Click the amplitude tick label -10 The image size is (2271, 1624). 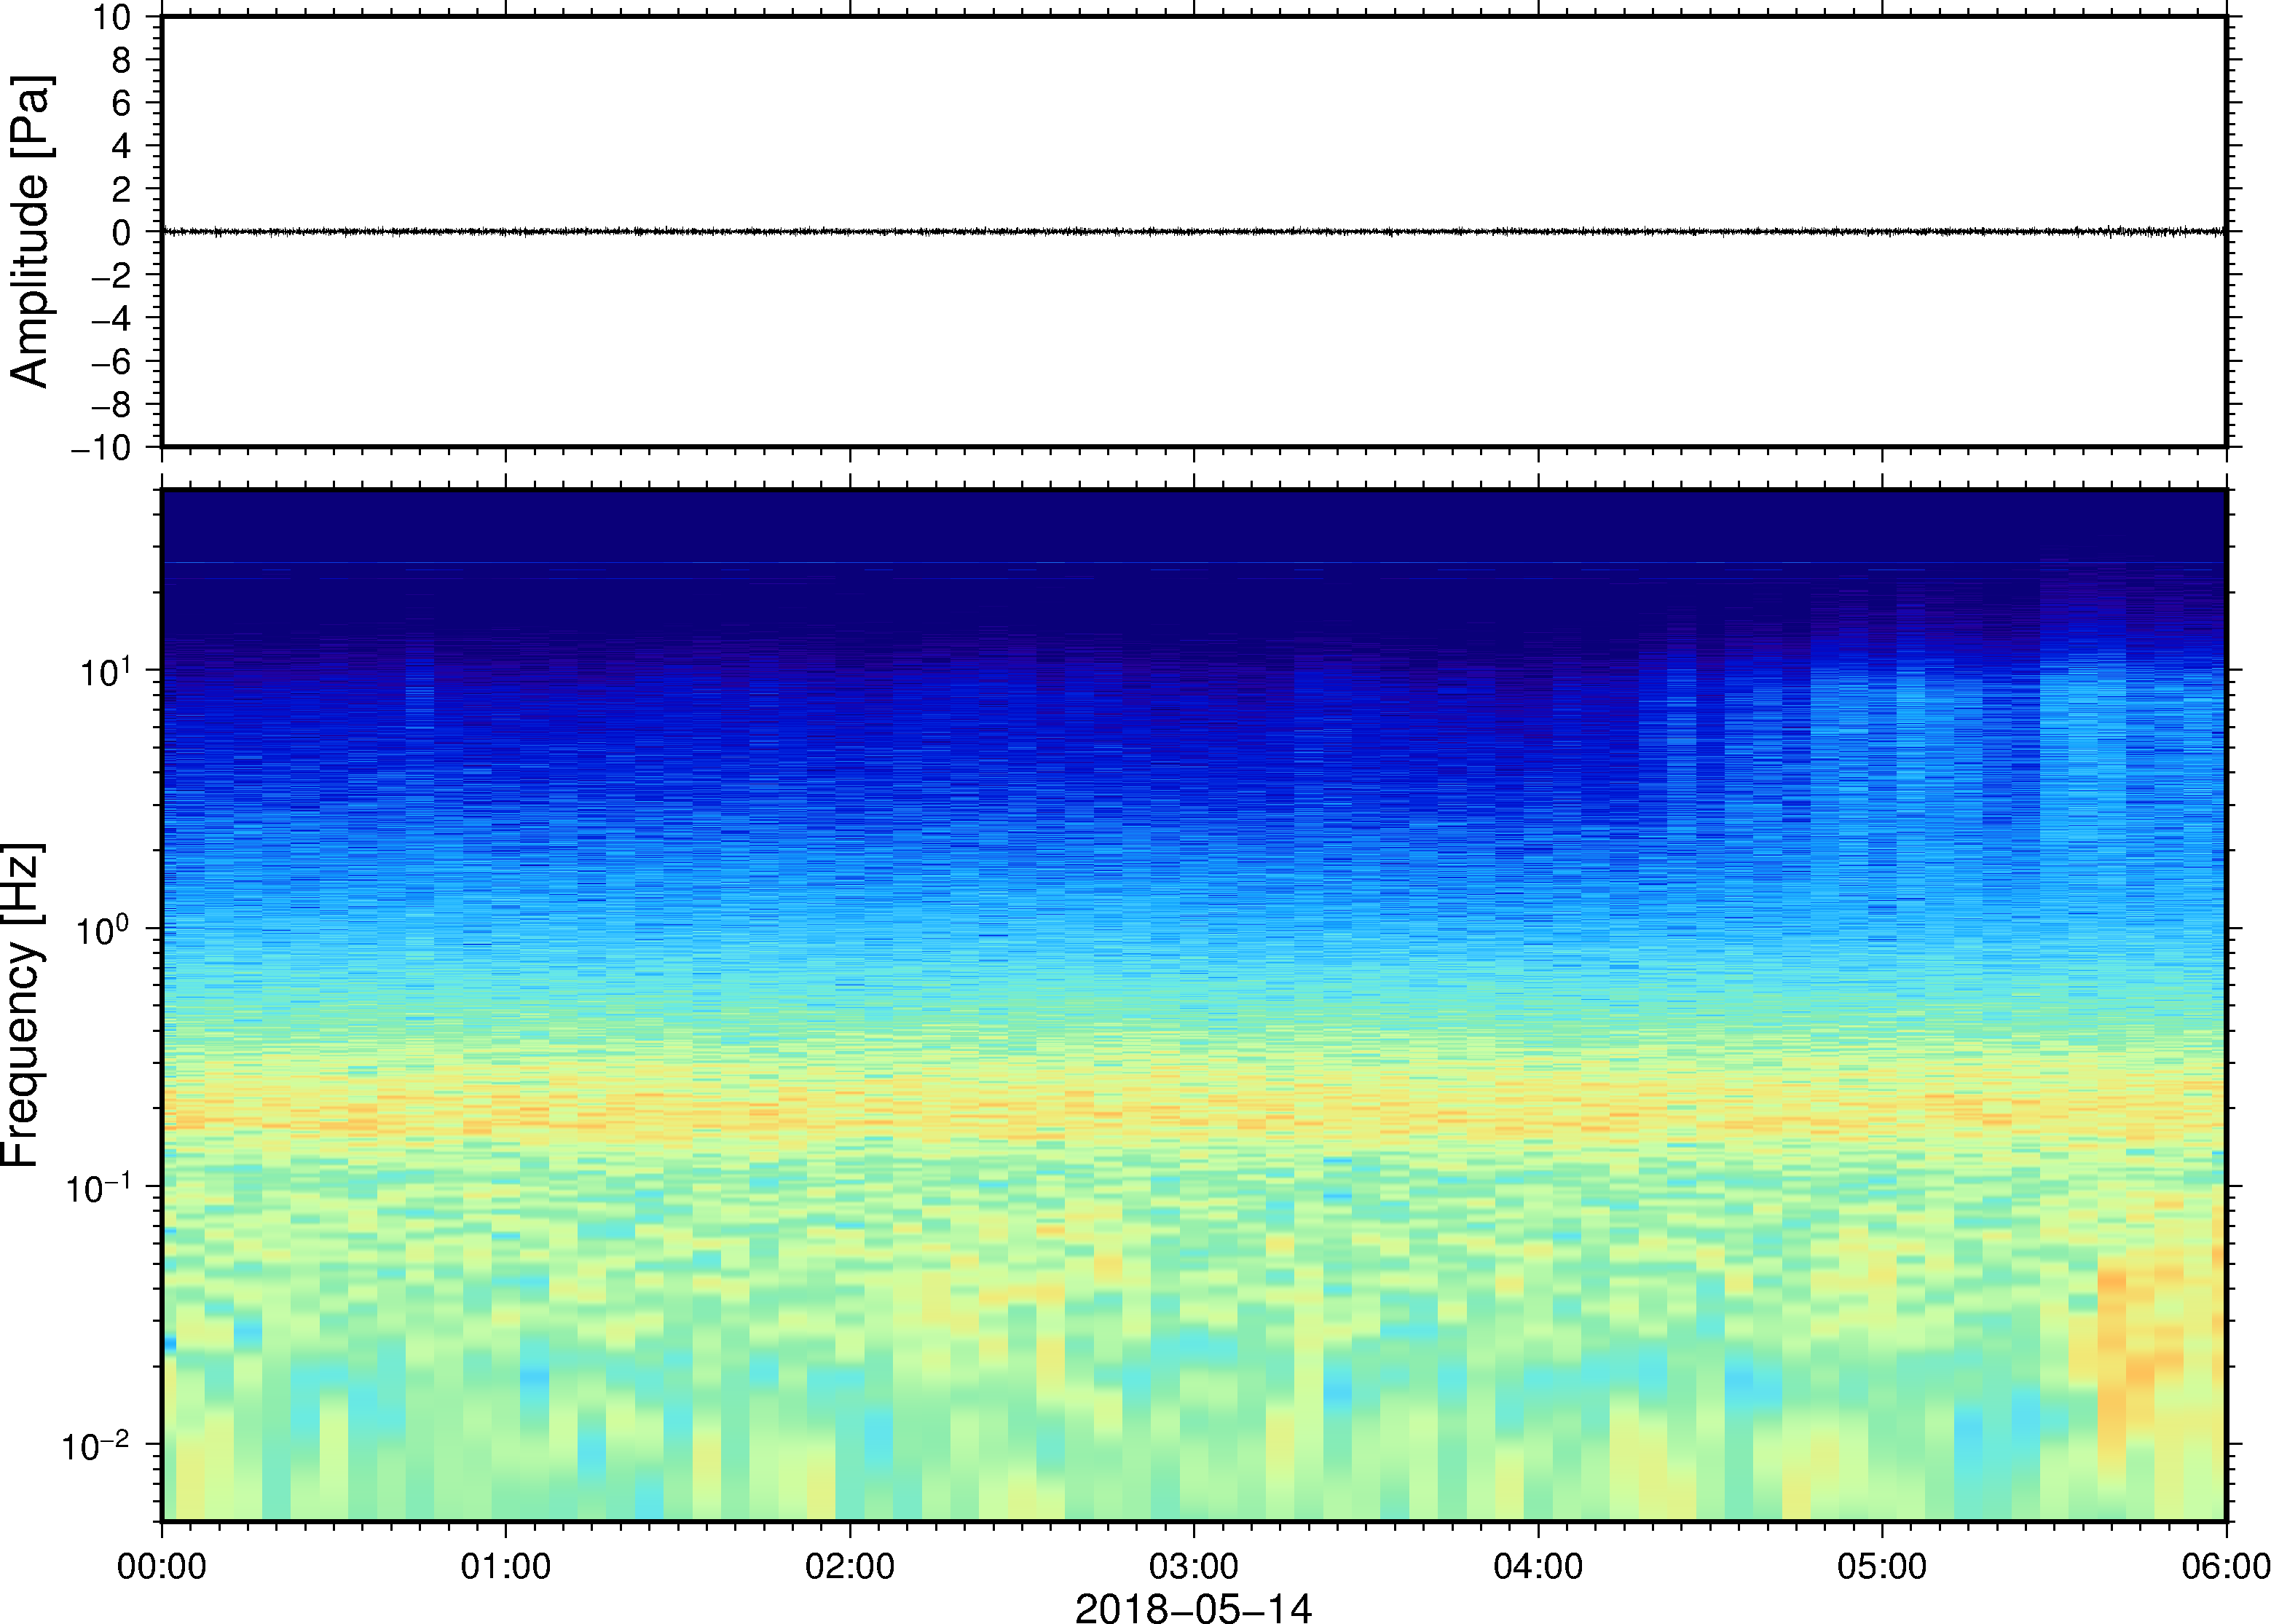tap(101, 447)
